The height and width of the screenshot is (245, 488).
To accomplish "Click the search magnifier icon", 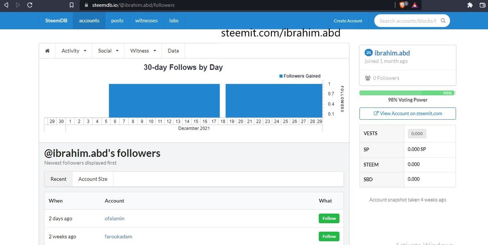I will click(443, 21).
